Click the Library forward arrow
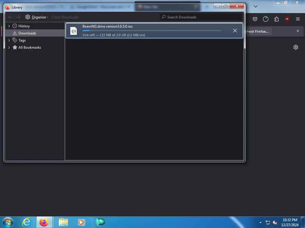The height and width of the screenshot is (228, 305). 18,17
